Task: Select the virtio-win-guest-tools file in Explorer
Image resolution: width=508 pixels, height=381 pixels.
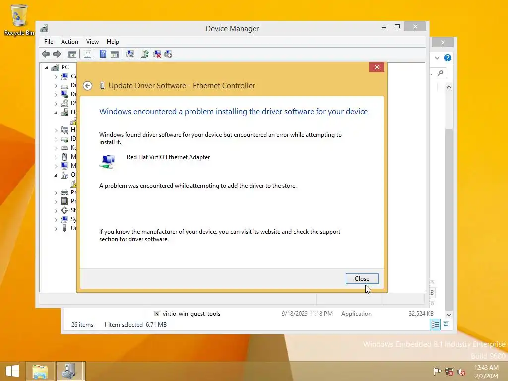Action: (x=191, y=314)
